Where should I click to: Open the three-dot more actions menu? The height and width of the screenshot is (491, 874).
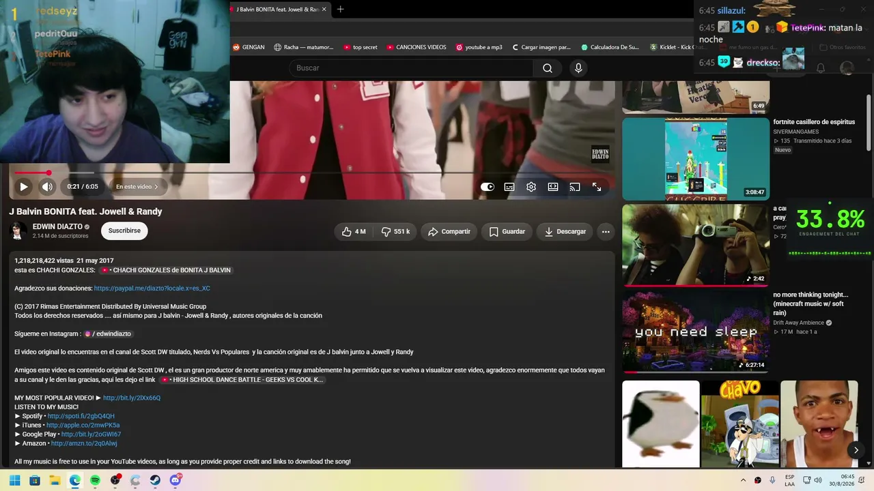(606, 232)
